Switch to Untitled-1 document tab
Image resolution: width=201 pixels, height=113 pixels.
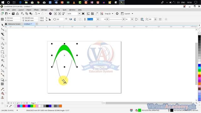[x=28, y=24]
